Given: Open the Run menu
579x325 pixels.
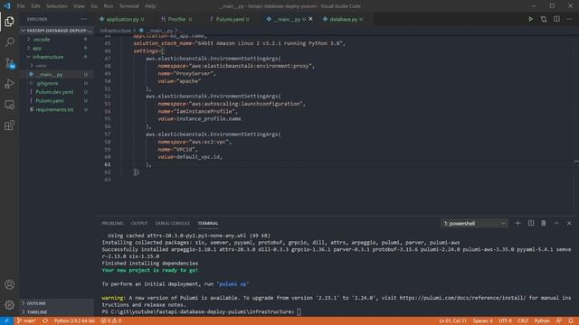Looking at the screenshot, I should click(109, 6).
